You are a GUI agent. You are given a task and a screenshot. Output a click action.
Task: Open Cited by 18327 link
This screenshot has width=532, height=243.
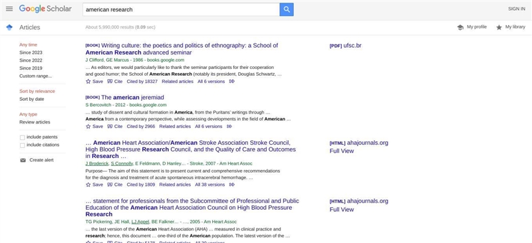pyautogui.click(x=142, y=82)
